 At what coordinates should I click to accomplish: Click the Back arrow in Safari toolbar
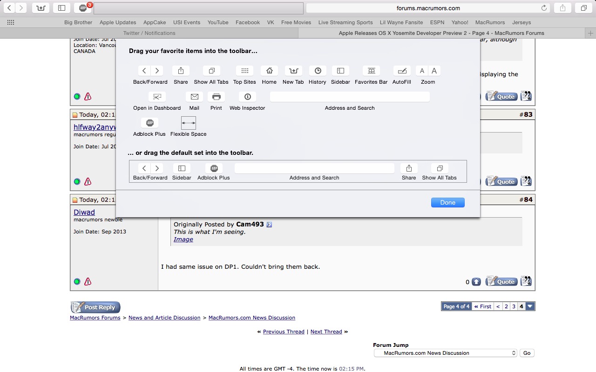(x=9, y=8)
